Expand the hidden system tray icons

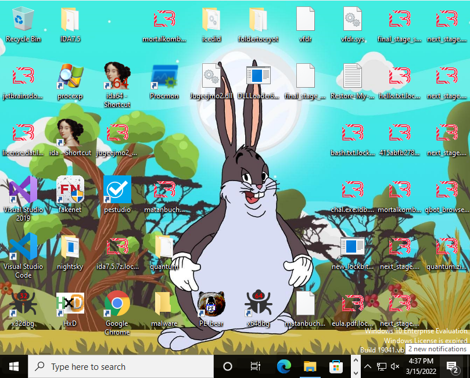point(368,366)
